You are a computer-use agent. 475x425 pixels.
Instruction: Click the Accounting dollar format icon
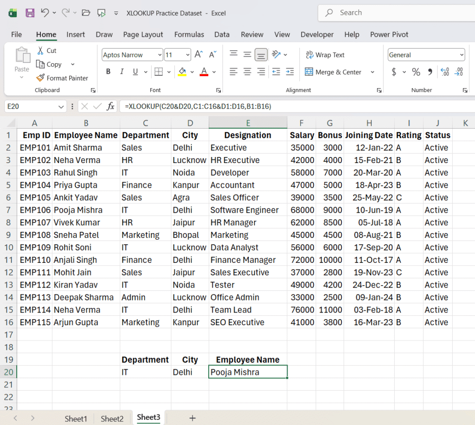pyautogui.click(x=394, y=72)
